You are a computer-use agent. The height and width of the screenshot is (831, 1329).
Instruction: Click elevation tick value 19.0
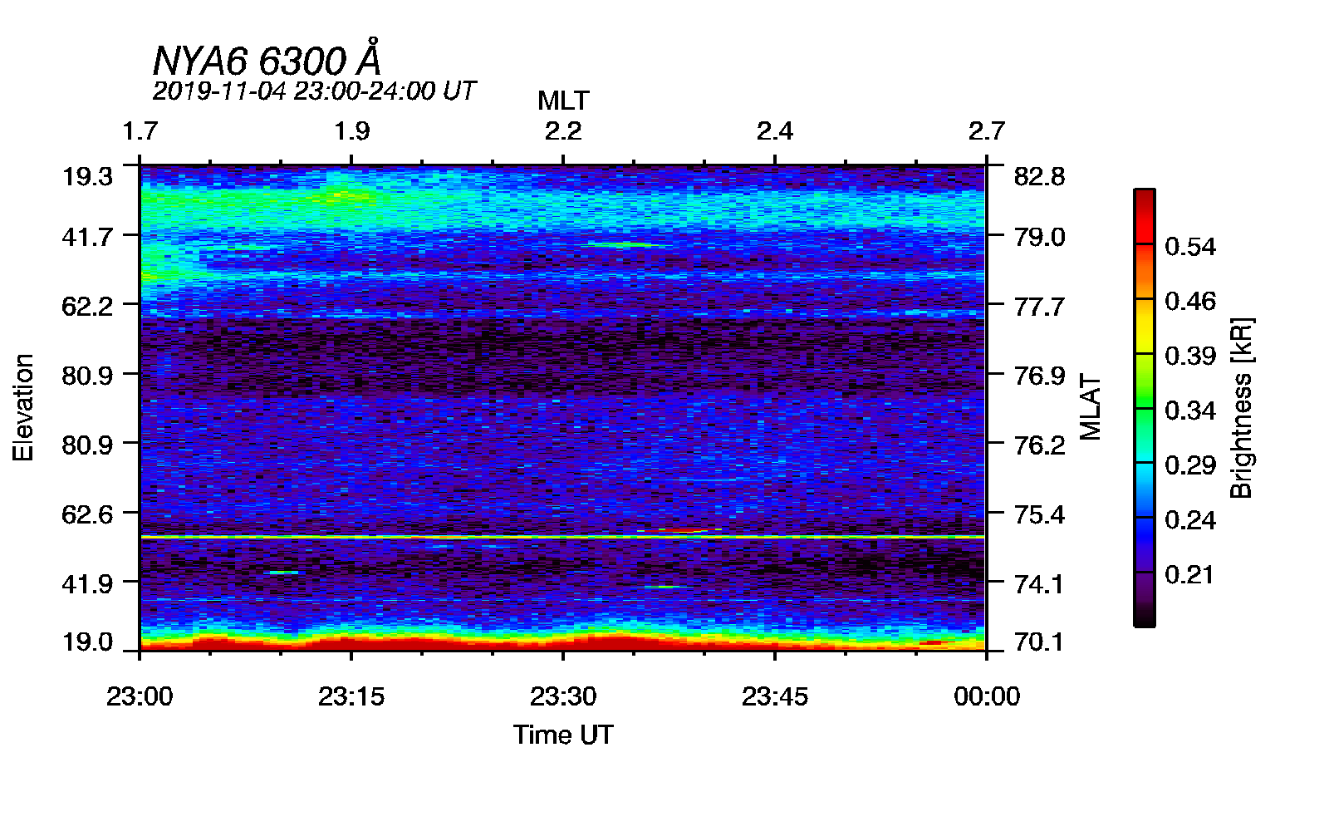pyautogui.click(x=87, y=642)
